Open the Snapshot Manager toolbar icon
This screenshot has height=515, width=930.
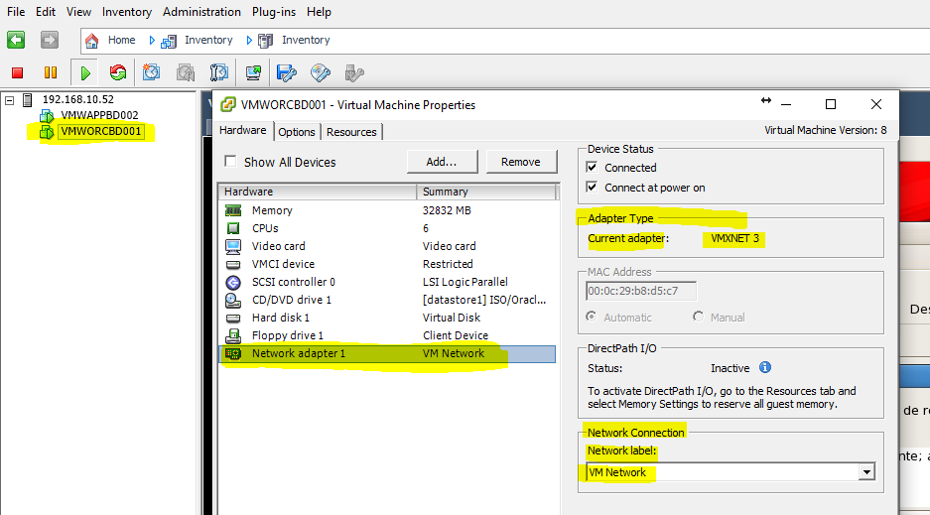[x=219, y=72]
